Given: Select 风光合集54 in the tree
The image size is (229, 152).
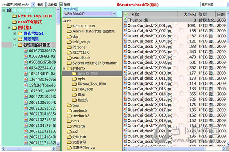Looking at the screenshot, I should tap(33, 33).
